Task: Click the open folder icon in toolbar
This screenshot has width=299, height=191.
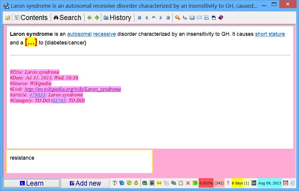Action: (x=8, y=18)
